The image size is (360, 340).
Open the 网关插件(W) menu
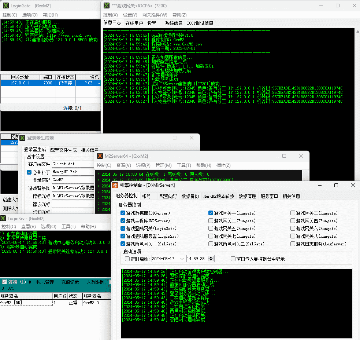pos(155,15)
